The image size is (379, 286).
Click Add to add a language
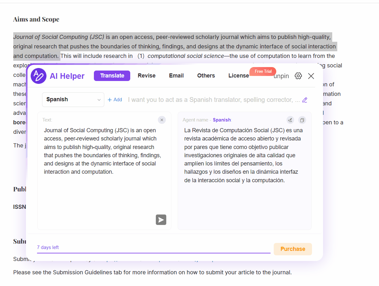115,100
